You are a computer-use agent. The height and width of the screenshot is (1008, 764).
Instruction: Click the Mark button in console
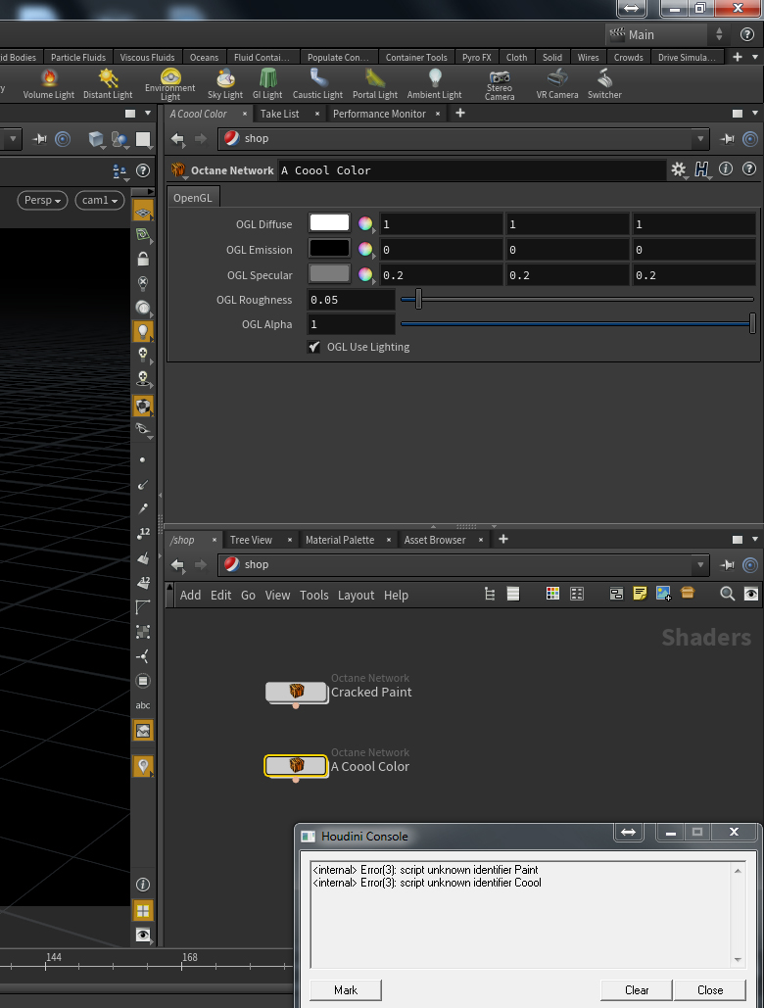346,989
